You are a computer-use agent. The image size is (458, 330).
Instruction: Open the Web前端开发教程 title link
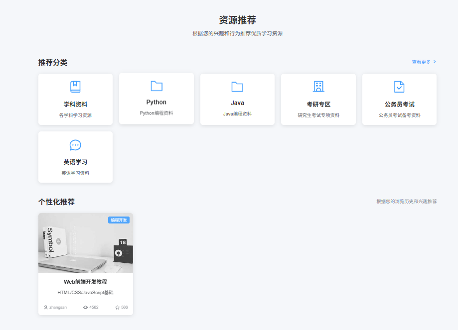[x=86, y=281]
